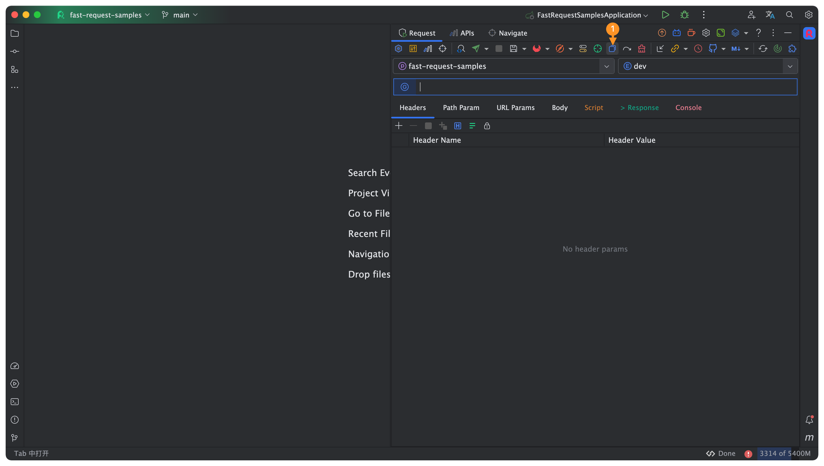Toggle the green bulk-edit lines icon
The image size is (824, 466).
[472, 126]
